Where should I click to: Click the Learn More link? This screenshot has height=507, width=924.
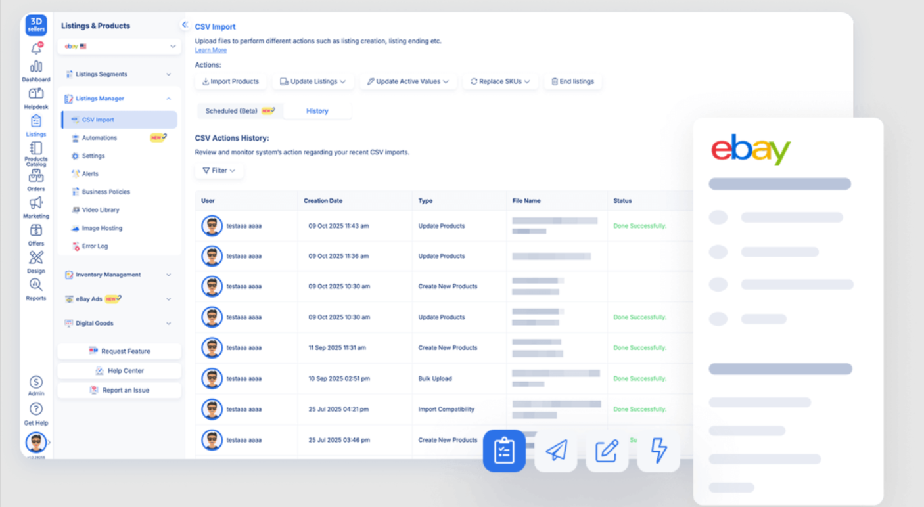tap(210, 49)
